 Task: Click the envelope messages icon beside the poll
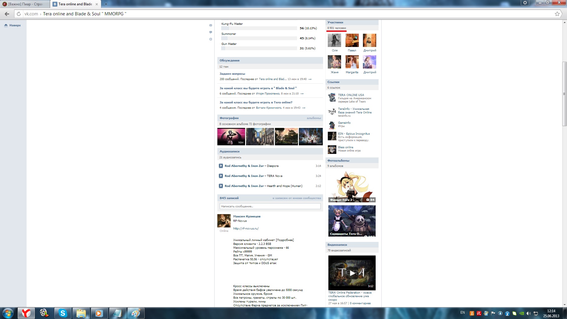[211, 25]
